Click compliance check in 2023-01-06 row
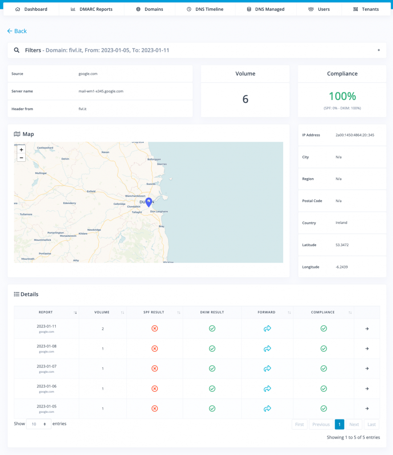This screenshot has height=455, width=393. (x=324, y=388)
